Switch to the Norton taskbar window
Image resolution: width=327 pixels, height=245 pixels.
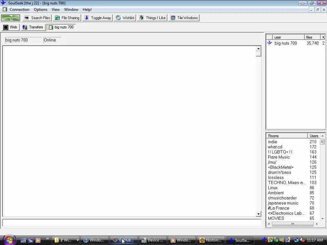pyautogui.click(x=211, y=240)
